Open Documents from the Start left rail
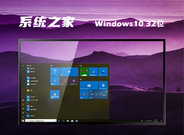Image resolution: width=184 pixels, height=135 pixels. point(23,104)
